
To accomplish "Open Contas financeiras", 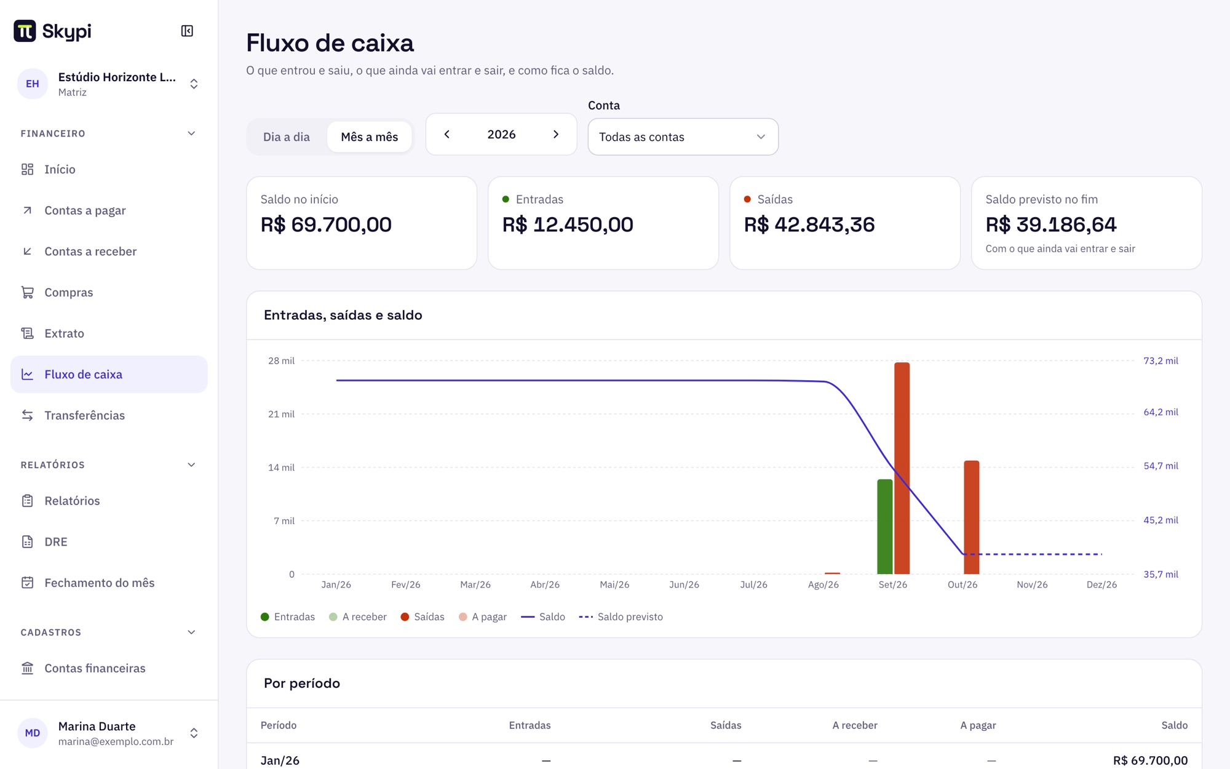I will point(109,668).
